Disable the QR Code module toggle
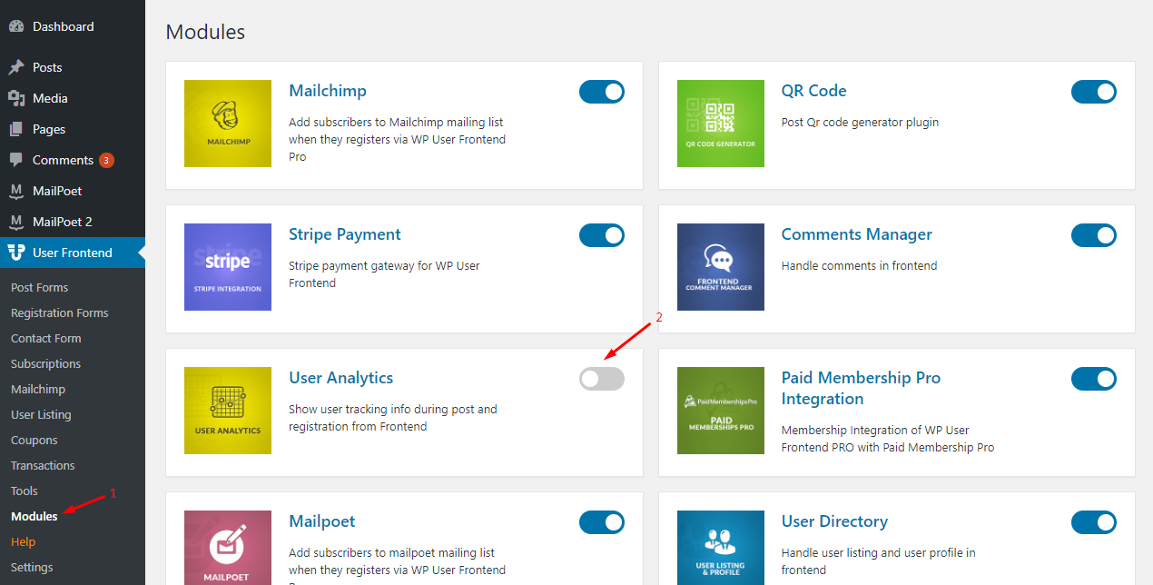This screenshot has width=1153, height=585. pyautogui.click(x=1094, y=92)
